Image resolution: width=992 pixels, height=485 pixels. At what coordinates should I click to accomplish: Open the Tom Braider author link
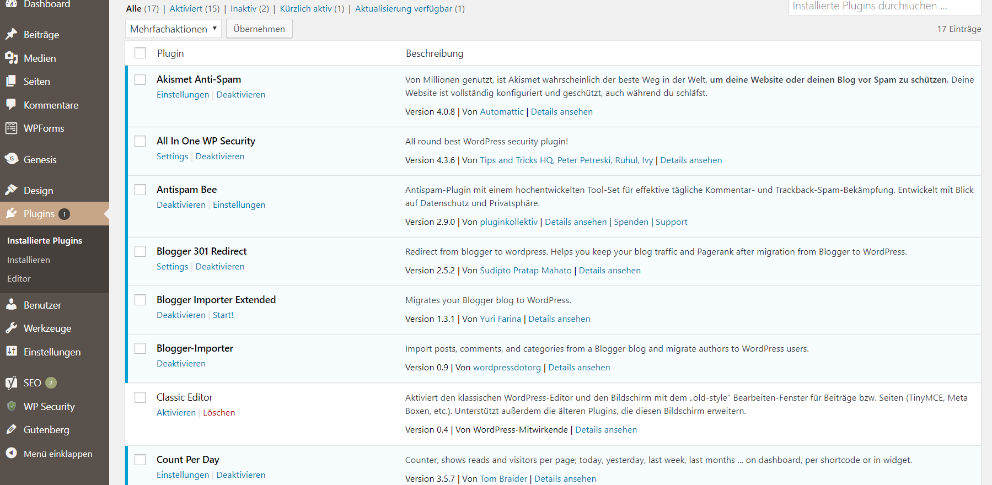(x=504, y=478)
